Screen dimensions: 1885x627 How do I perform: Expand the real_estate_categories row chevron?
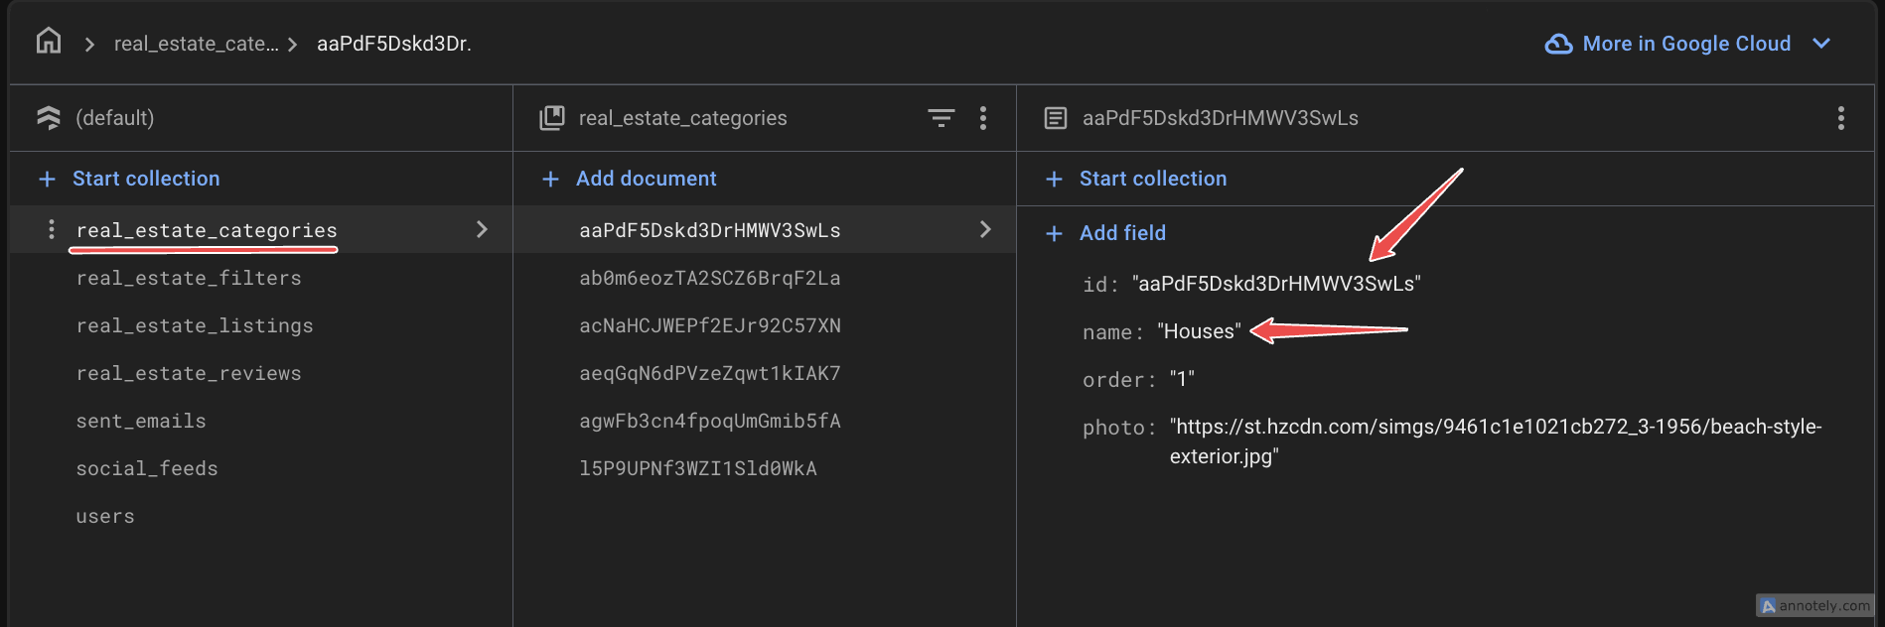pos(482,230)
